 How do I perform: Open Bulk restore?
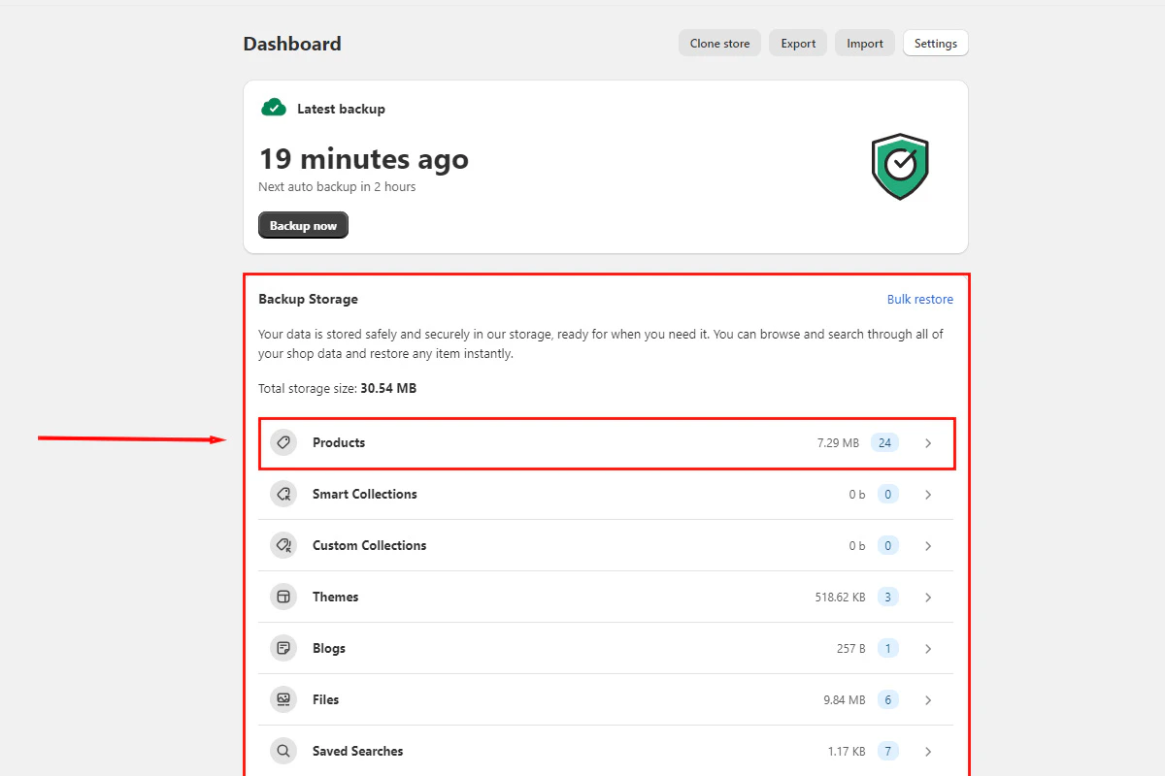point(920,299)
